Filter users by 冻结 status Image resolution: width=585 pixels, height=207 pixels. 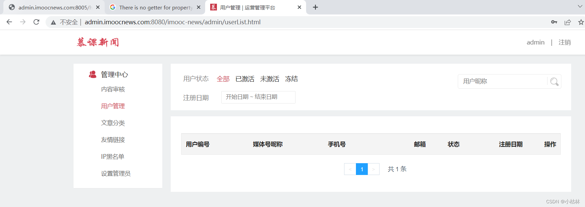291,79
